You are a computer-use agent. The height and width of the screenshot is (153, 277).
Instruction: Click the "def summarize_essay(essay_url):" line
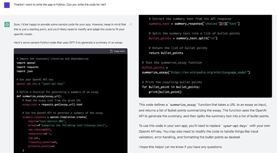[x=39, y=96]
